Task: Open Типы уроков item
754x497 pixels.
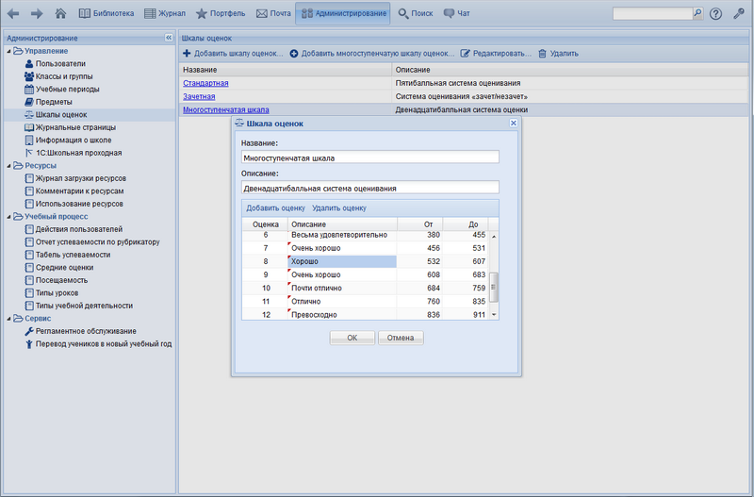Action: 57,293
